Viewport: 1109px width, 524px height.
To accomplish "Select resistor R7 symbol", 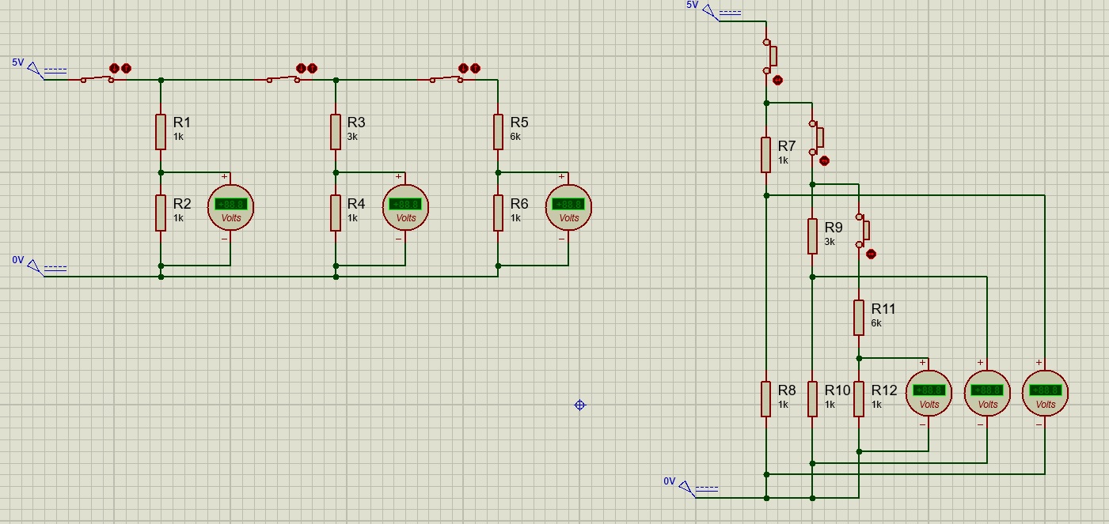I will coord(766,154).
